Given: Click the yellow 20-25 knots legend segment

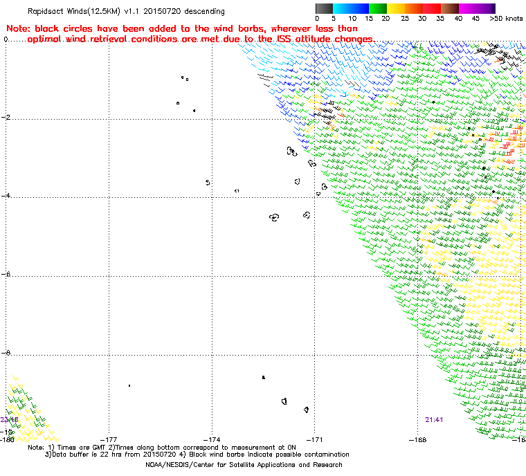Looking at the screenshot, I should click(396, 8).
